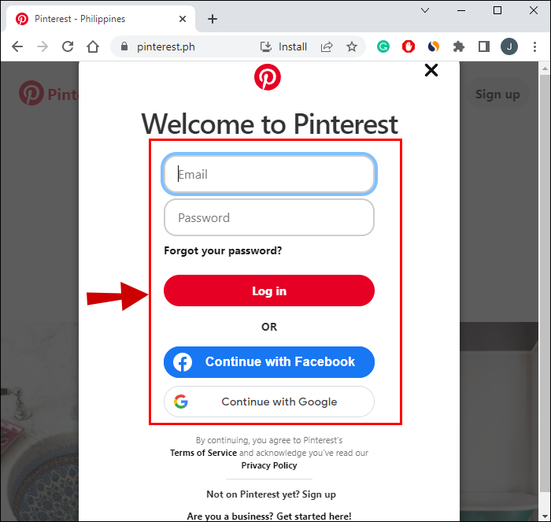Image resolution: width=551 pixels, height=522 pixels.
Task: Open the red ad blocker extension icon
Action: click(x=409, y=46)
